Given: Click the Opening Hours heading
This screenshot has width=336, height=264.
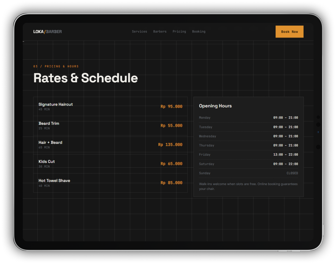Looking at the screenshot, I should [215, 106].
